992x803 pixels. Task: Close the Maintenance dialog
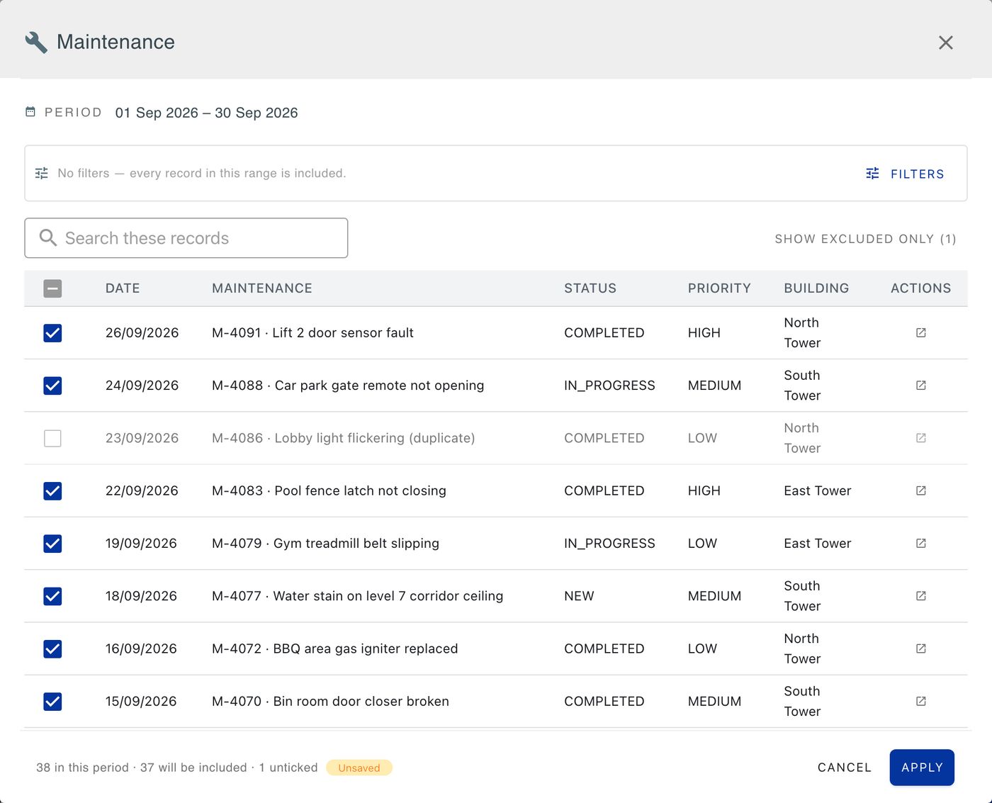click(x=945, y=43)
